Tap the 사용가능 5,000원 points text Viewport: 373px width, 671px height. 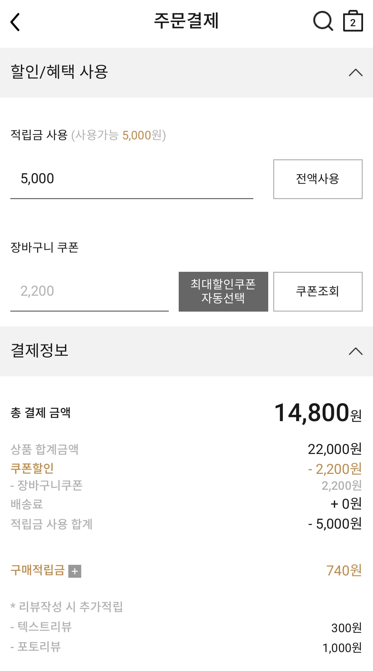119,135
